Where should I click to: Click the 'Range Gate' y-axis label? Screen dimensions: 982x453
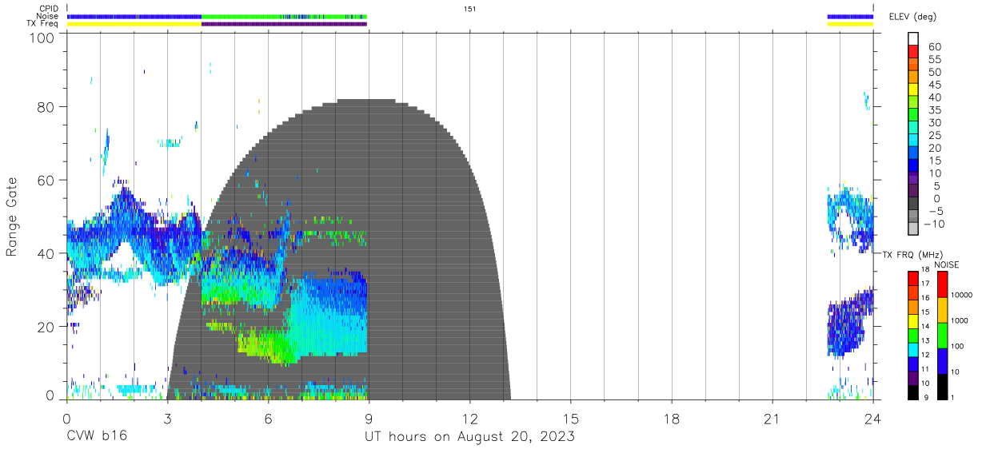tap(12, 217)
